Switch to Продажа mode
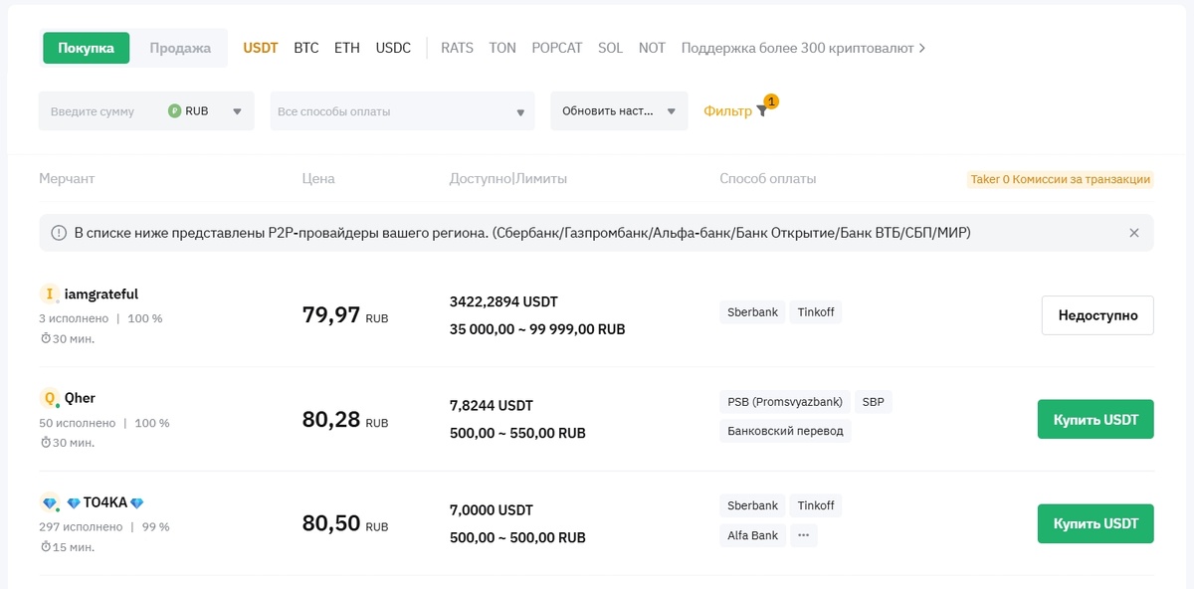 coord(180,48)
